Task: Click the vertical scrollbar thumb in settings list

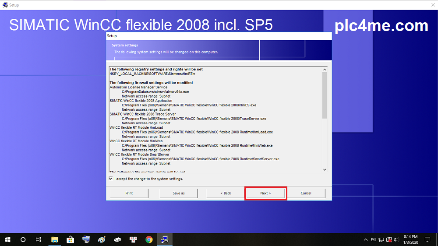Action: point(325,95)
